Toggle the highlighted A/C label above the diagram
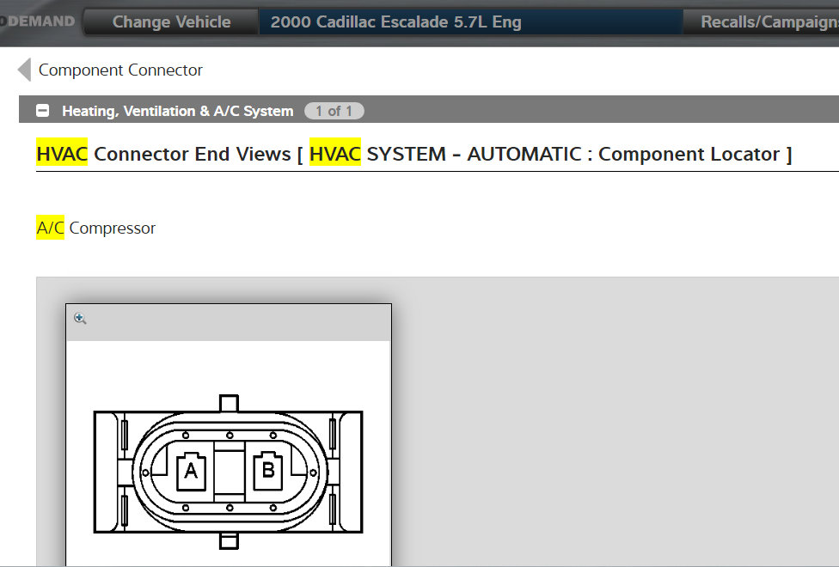Image resolution: width=839 pixels, height=567 pixels. (x=48, y=227)
